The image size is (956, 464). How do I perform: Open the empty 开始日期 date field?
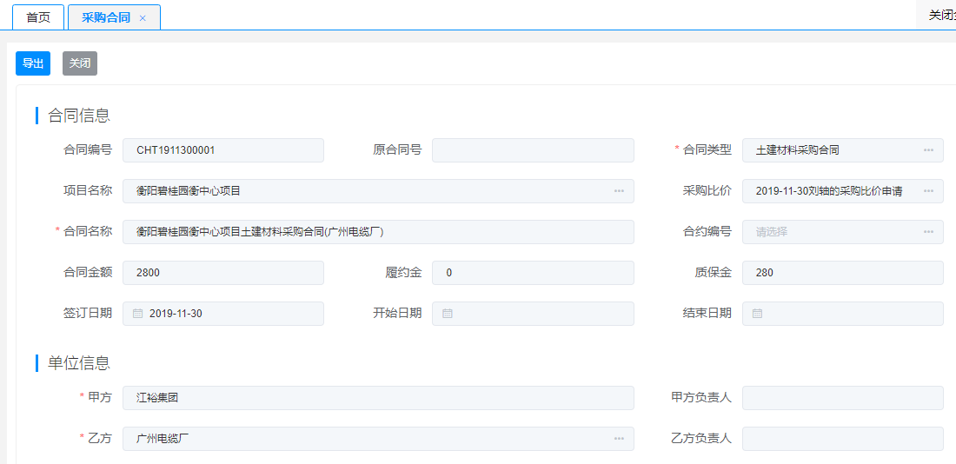coord(533,314)
